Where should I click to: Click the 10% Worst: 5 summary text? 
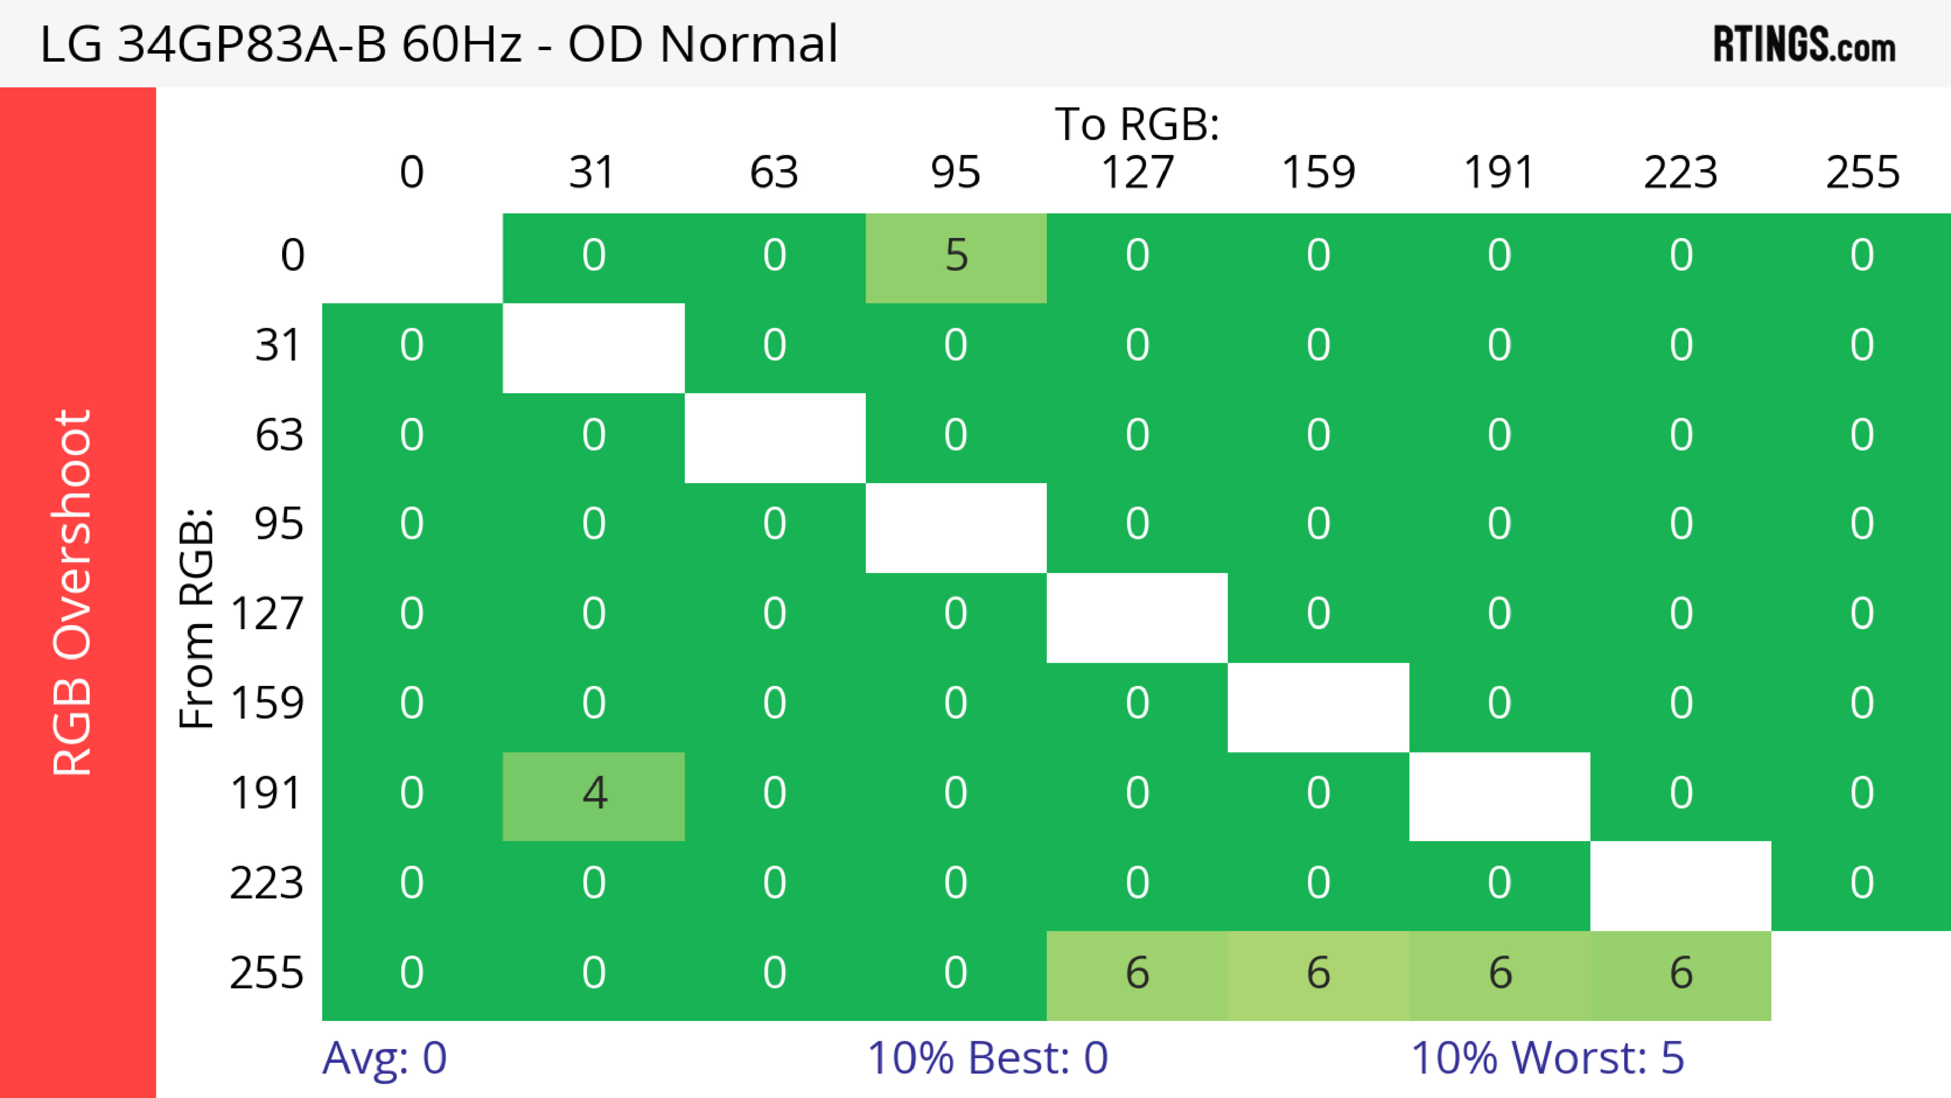(x=1547, y=1058)
